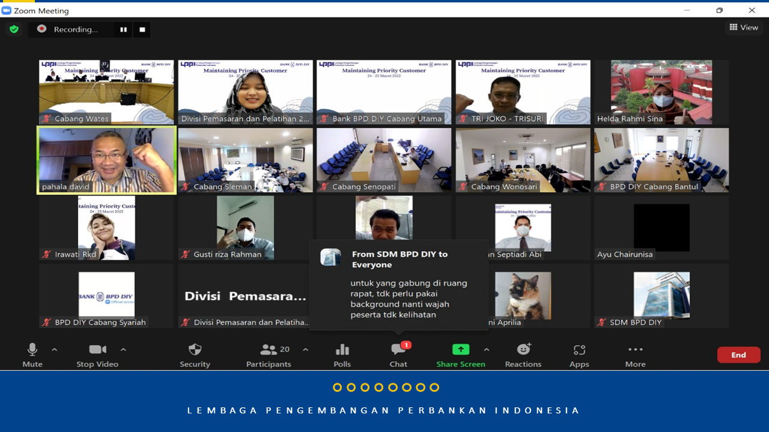Click muted mic icon on Cabang Wates
The image size is (769, 432).
(x=46, y=119)
